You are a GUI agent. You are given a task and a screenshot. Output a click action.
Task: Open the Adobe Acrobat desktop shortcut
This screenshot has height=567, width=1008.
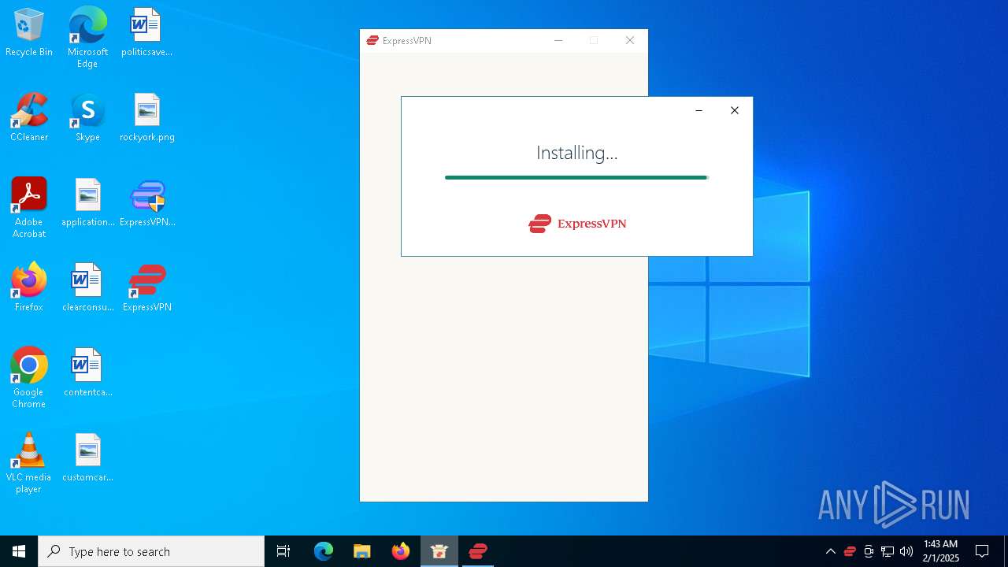click(29, 208)
